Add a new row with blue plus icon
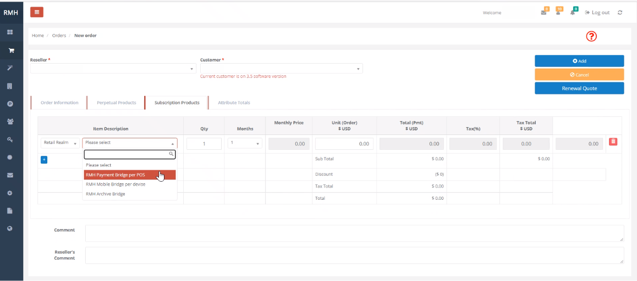Image resolution: width=637 pixels, height=281 pixels. [x=44, y=160]
